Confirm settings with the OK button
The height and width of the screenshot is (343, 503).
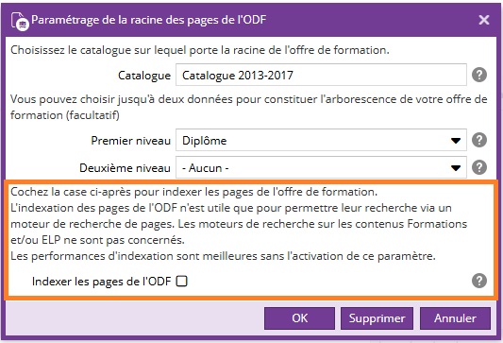click(299, 318)
